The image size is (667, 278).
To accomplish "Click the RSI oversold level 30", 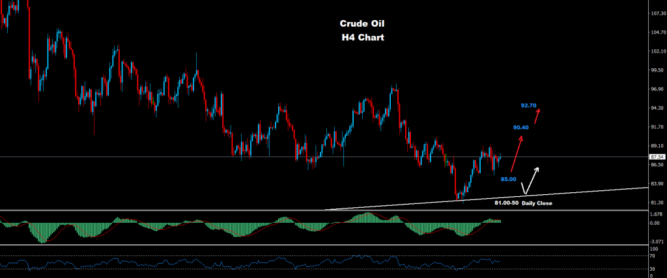I will (x=653, y=269).
